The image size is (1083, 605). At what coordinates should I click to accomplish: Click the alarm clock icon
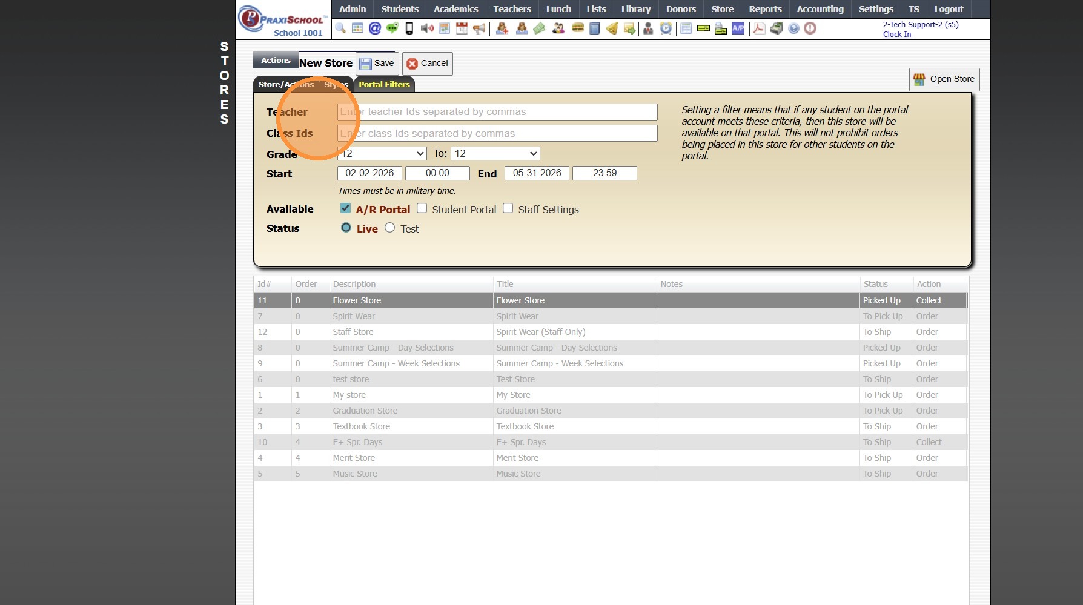pyautogui.click(x=666, y=28)
